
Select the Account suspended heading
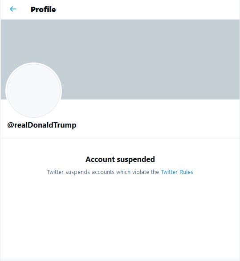[120, 159]
